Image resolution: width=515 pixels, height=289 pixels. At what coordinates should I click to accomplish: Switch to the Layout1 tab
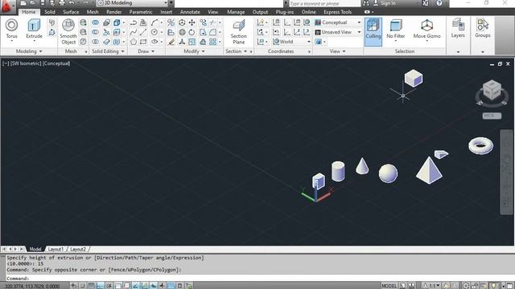[x=56, y=250]
